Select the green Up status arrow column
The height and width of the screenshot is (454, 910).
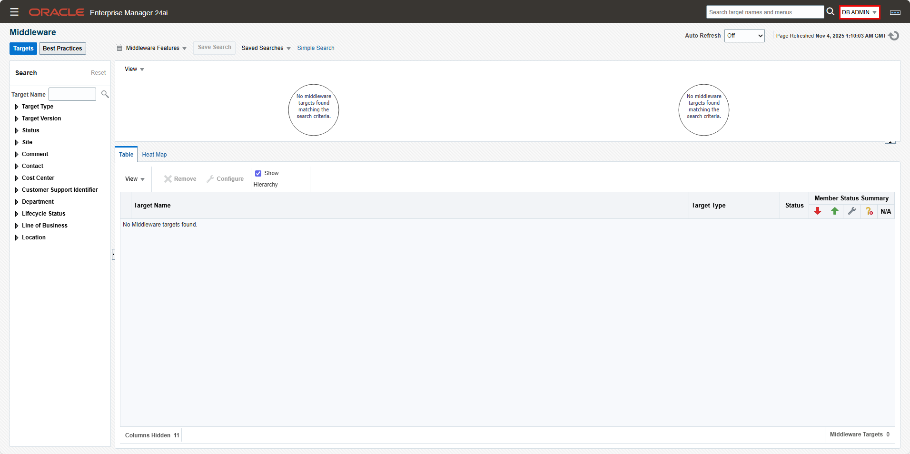click(835, 211)
